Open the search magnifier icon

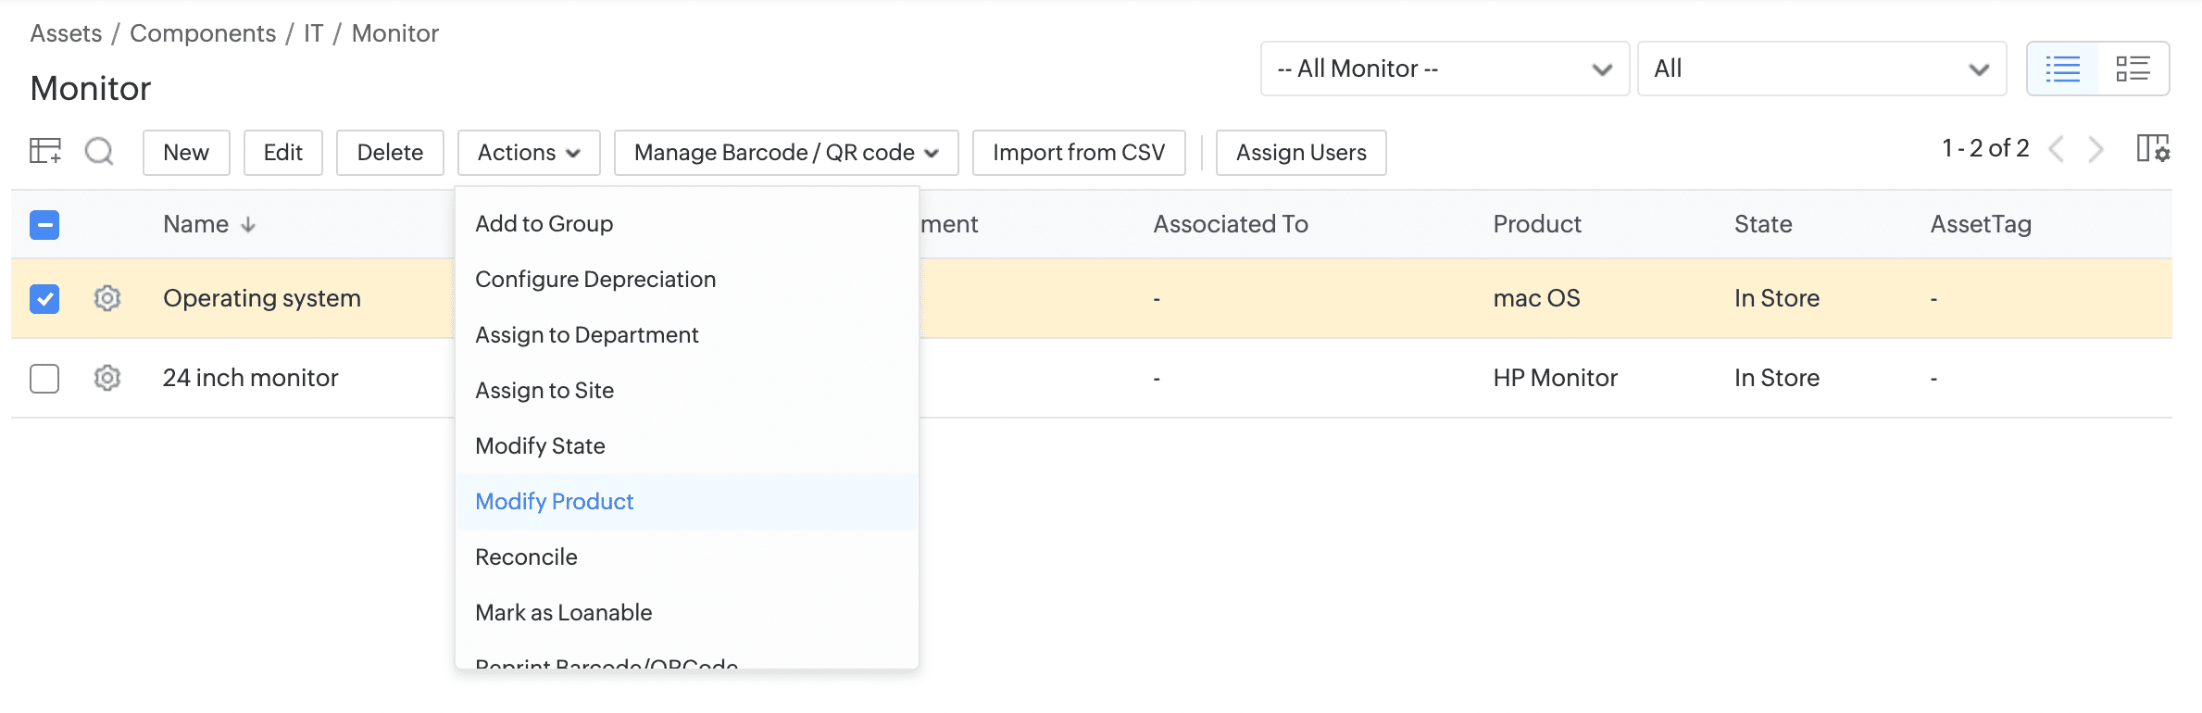(99, 151)
